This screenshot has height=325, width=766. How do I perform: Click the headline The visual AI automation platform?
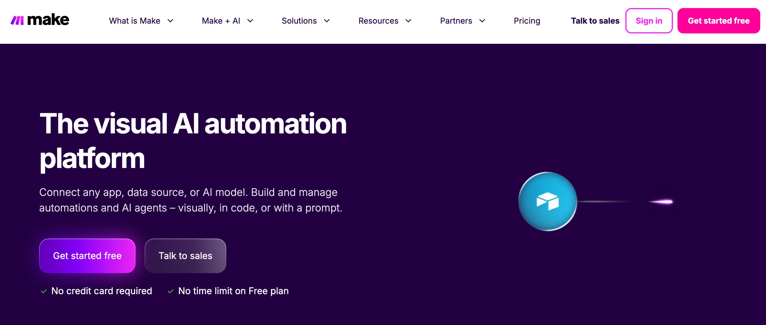click(x=193, y=141)
